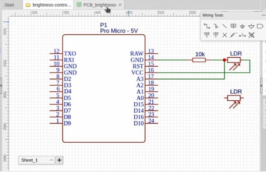Image resolution: width=266 pixels, height=172 pixels.
Task: Open the Sheet_1 sheet selector
Action: (37, 160)
